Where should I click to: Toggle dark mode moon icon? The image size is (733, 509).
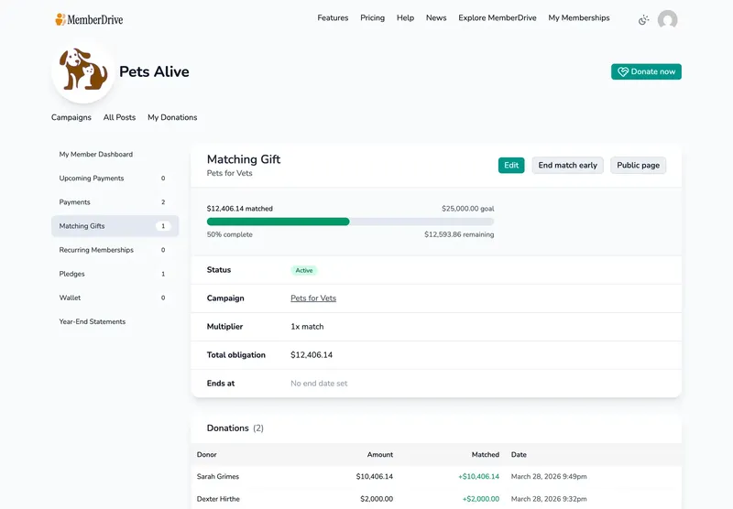coord(644,19)
